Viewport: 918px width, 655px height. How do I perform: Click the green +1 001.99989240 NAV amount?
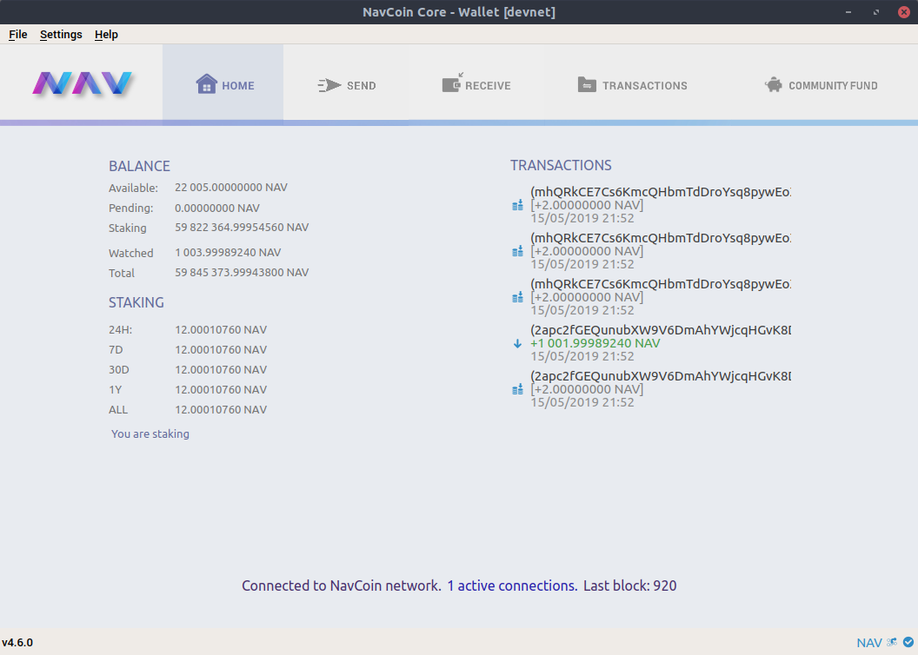tap(595, 343)
